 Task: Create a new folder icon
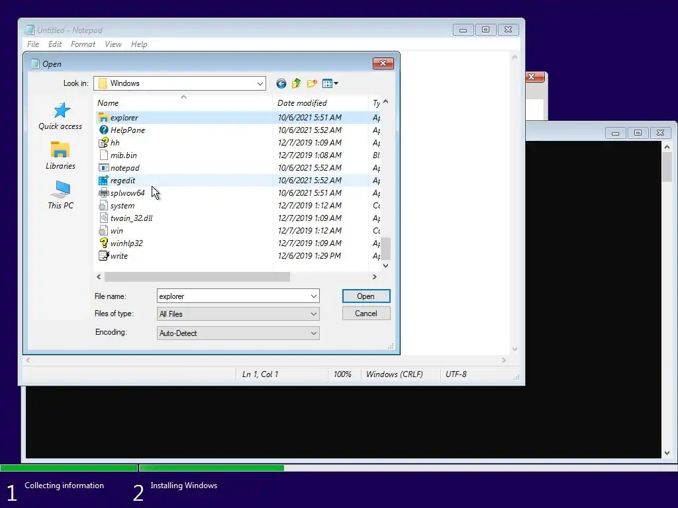(312, 83)
